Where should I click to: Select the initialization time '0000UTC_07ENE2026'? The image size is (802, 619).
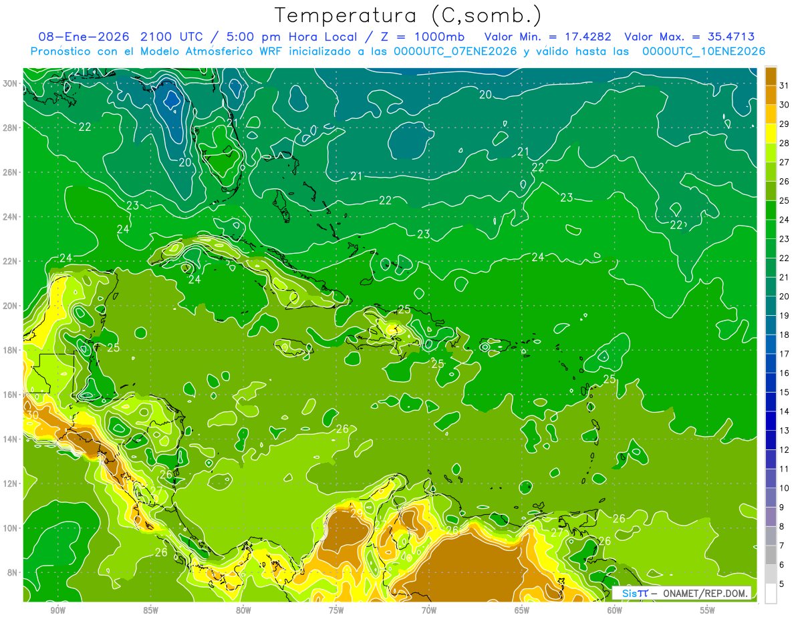pos(456,51)
